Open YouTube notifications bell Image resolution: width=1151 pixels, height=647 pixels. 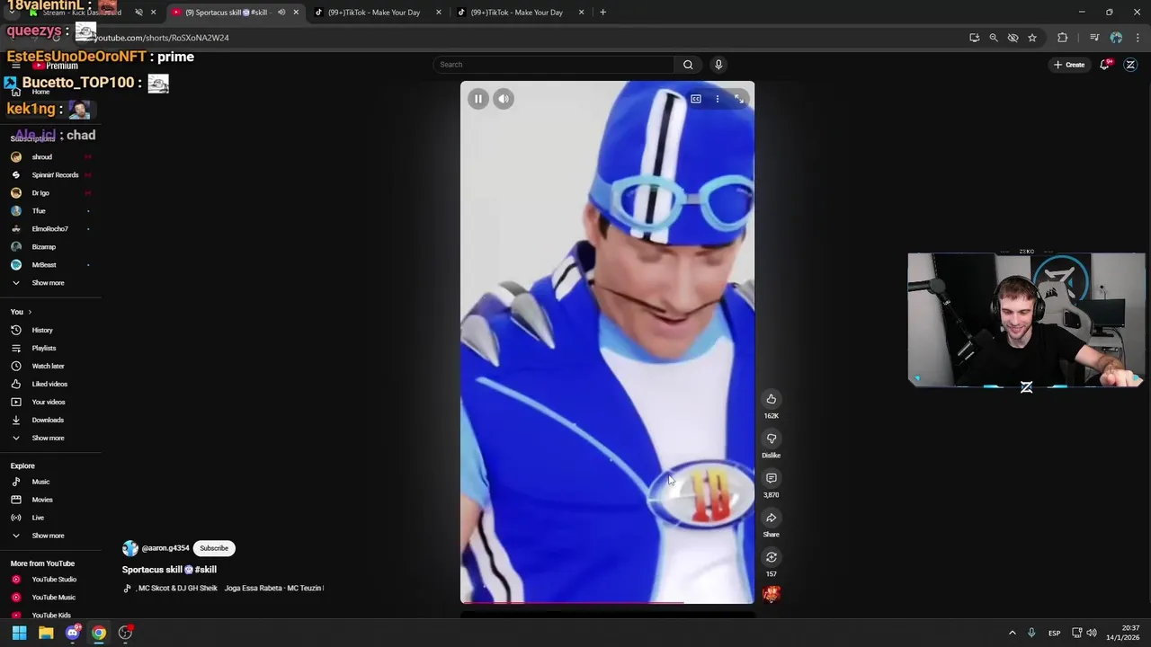[x=1105, y=65]
